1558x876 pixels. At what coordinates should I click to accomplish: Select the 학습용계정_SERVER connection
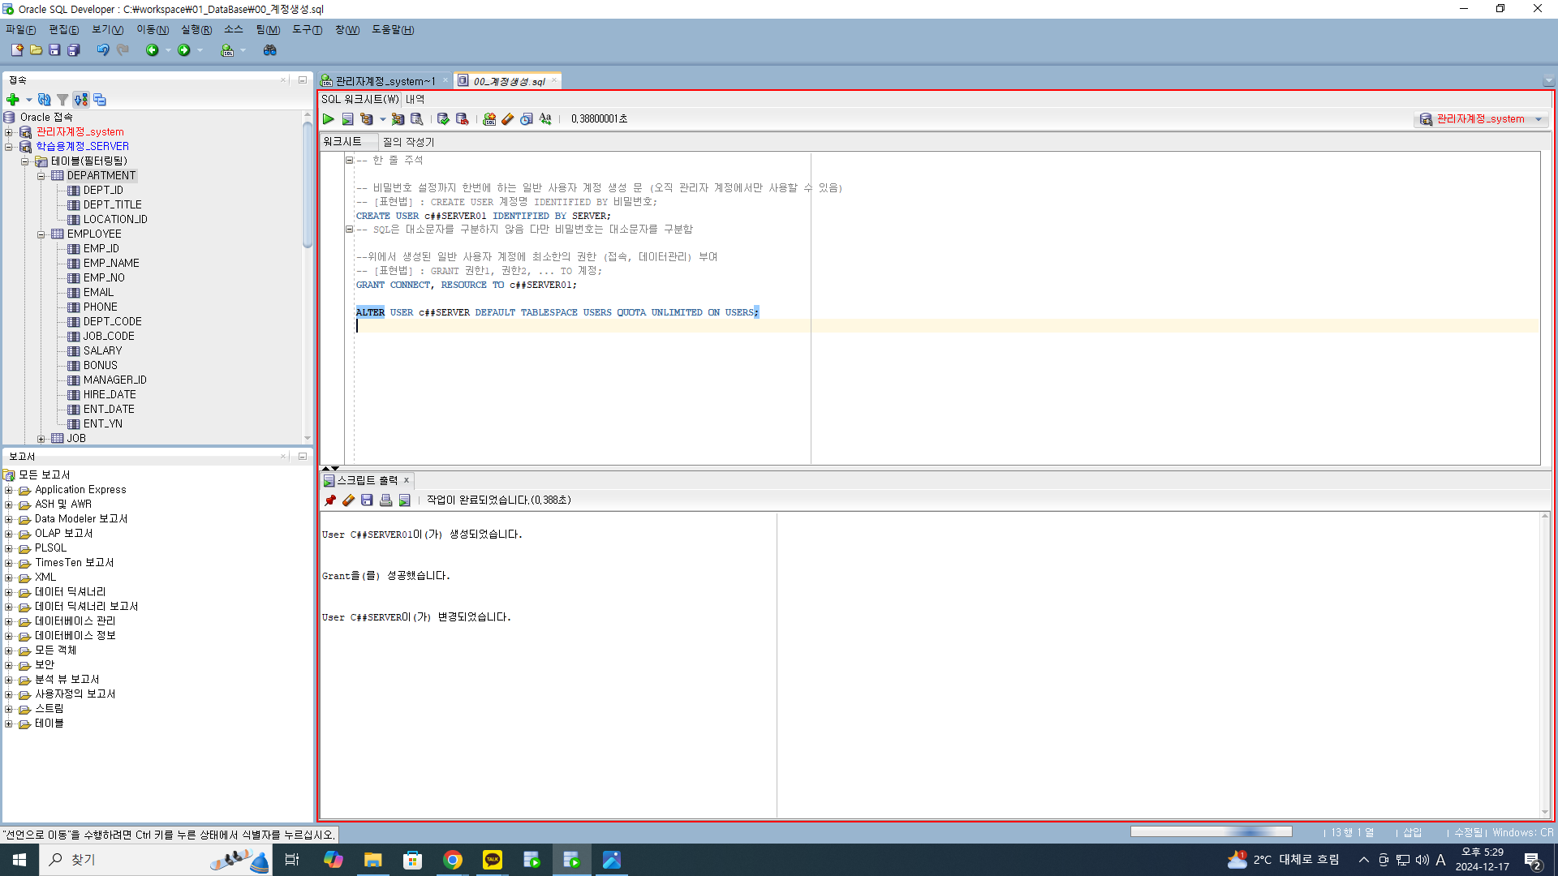(x=82, y=147)
